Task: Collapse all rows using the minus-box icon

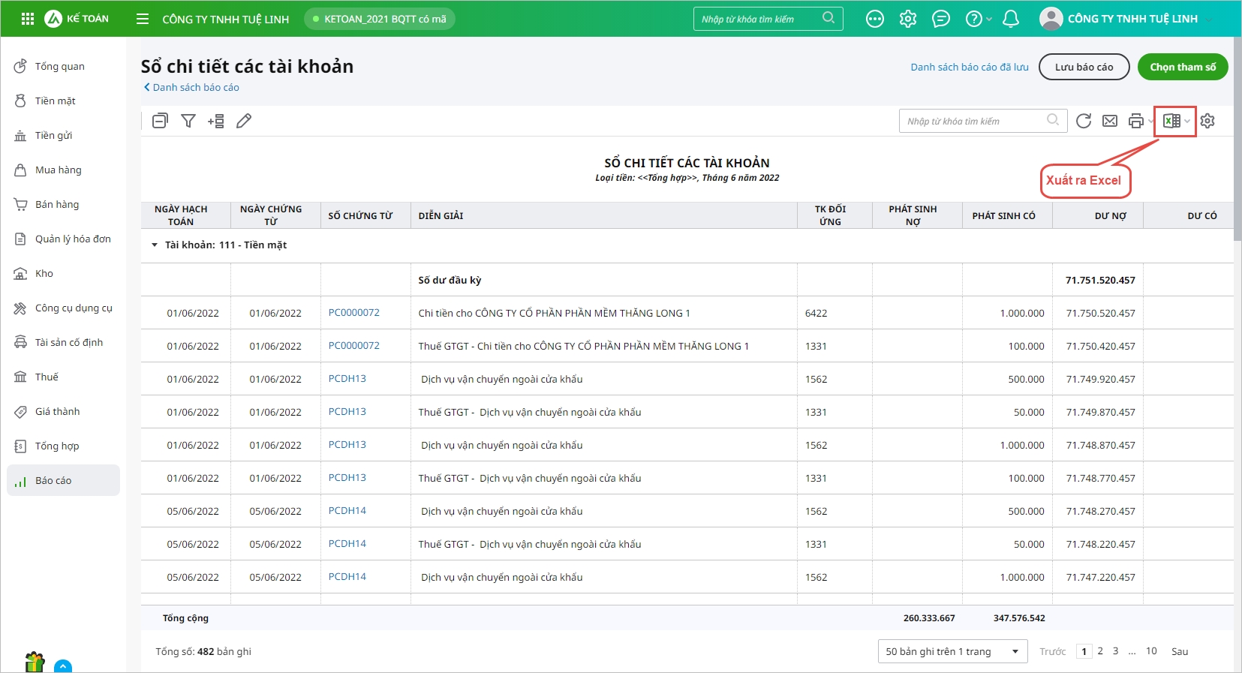Action: [x=160, y=121]
